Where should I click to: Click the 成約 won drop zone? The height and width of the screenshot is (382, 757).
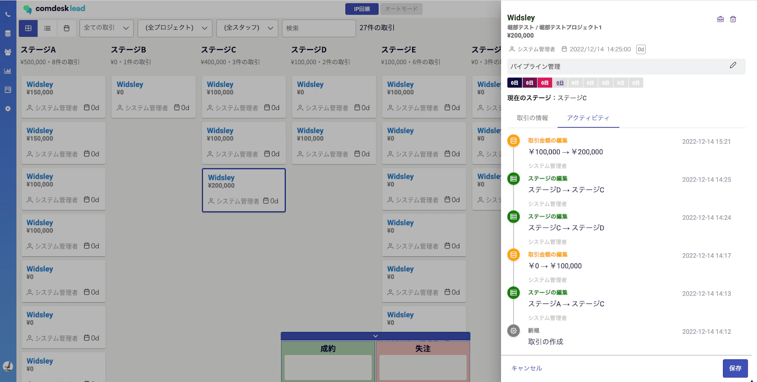click(x=328, y=362)
